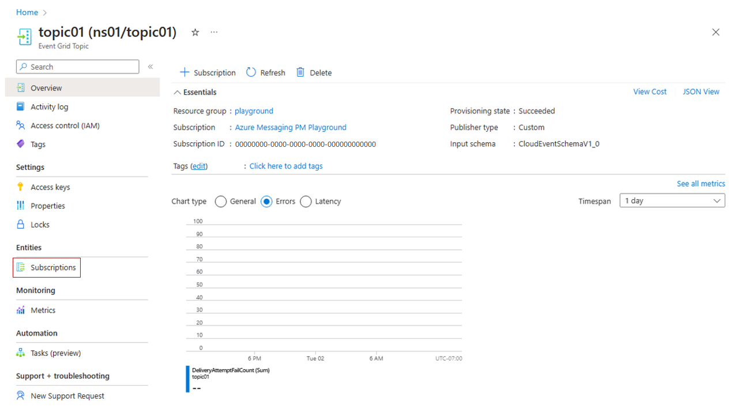
Task: Select the General chart type
Action: [x=220, y=202]
